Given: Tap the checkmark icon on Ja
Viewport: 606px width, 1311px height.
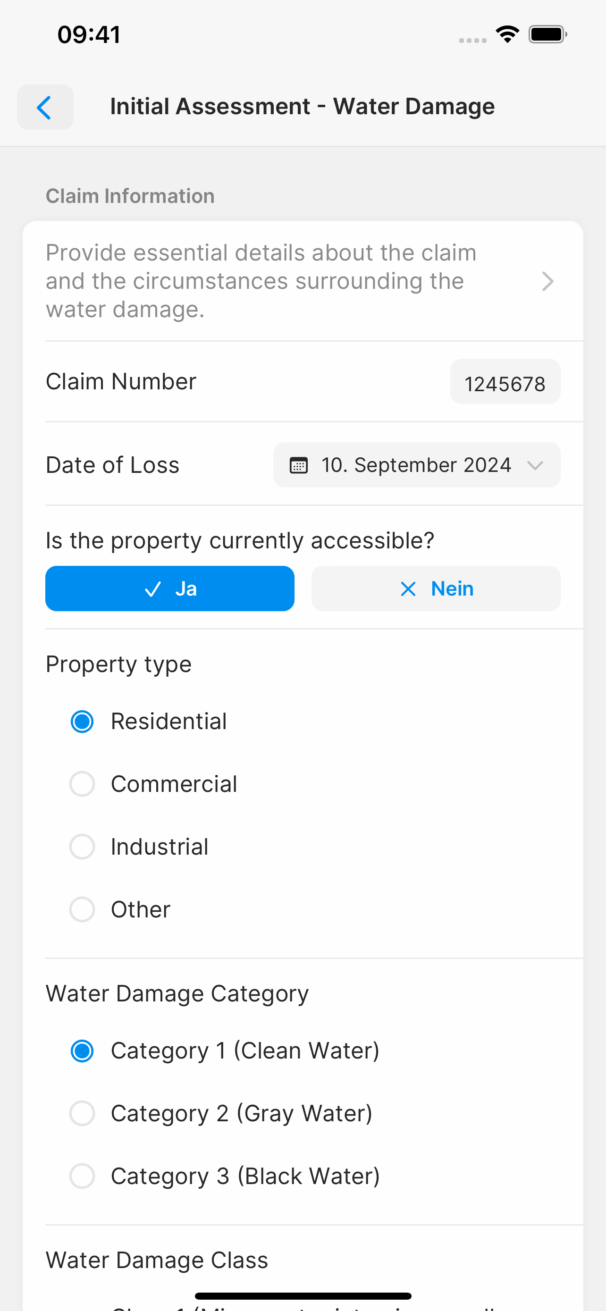Looking at the screenshot, I should pyautogui.click(x=152, y=589).
